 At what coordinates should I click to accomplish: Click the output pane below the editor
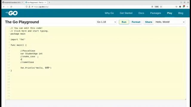(95, 104)
